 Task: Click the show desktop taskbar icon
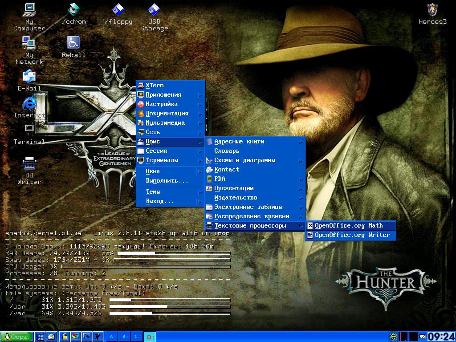pyautogui.click(x=40, y=337)
